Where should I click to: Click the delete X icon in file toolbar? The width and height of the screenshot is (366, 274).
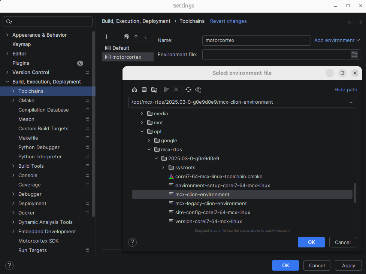coord(176,90)
